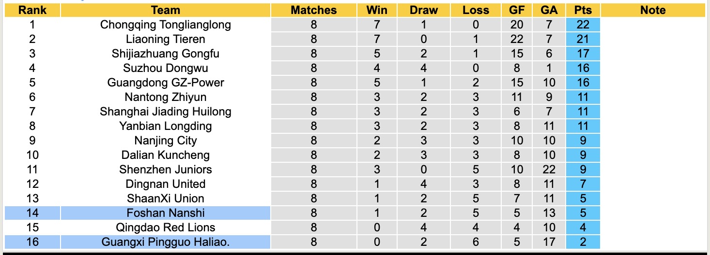Open Chongqing Tonglianglong team link
Image resolution: width=710 pixels, height=255 pixels.
(166, 25)
